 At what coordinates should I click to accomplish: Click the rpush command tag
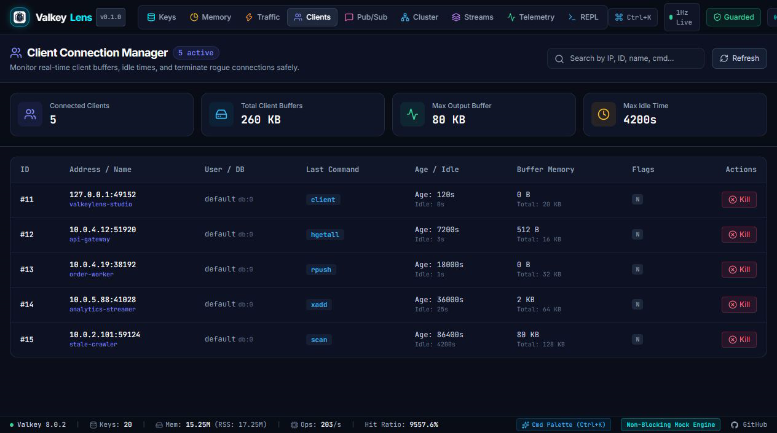click(321, 270)
